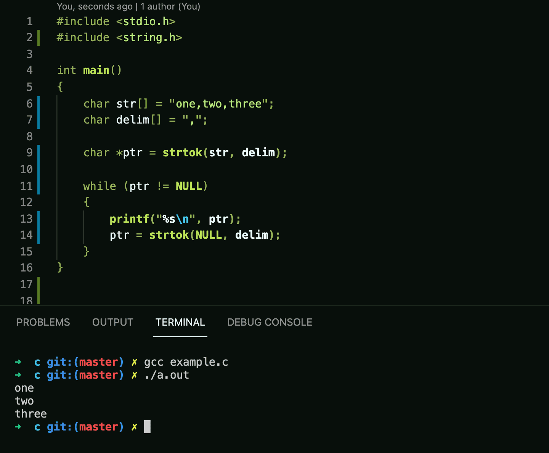Open the OUTPUT tab
This screenshot has width=549, height=453.
tap(112, 322)
